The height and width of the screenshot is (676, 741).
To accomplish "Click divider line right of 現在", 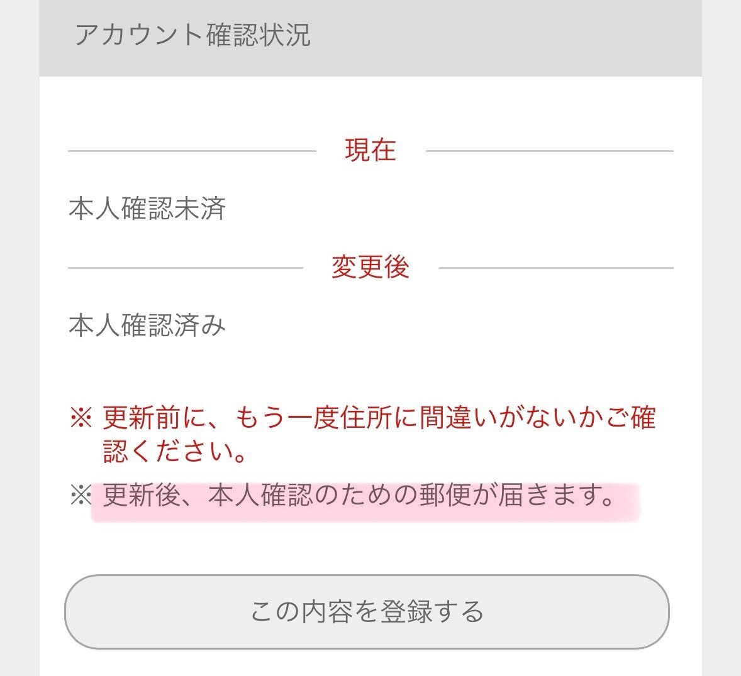I will 550,151.
